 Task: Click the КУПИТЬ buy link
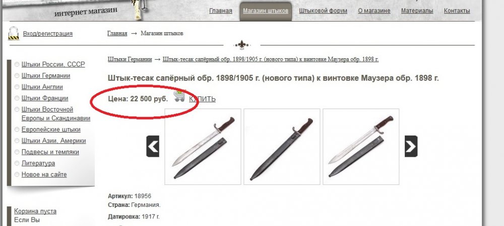[202, 99]
